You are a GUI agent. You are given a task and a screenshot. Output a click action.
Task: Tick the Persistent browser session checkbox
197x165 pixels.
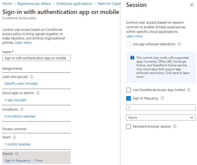[x=129, y=127]
